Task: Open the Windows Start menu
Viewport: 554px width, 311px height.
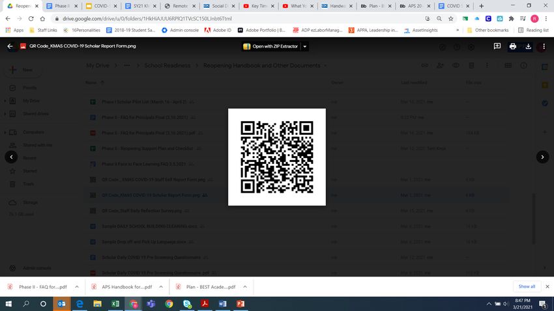Action: (x=8, y=304)
